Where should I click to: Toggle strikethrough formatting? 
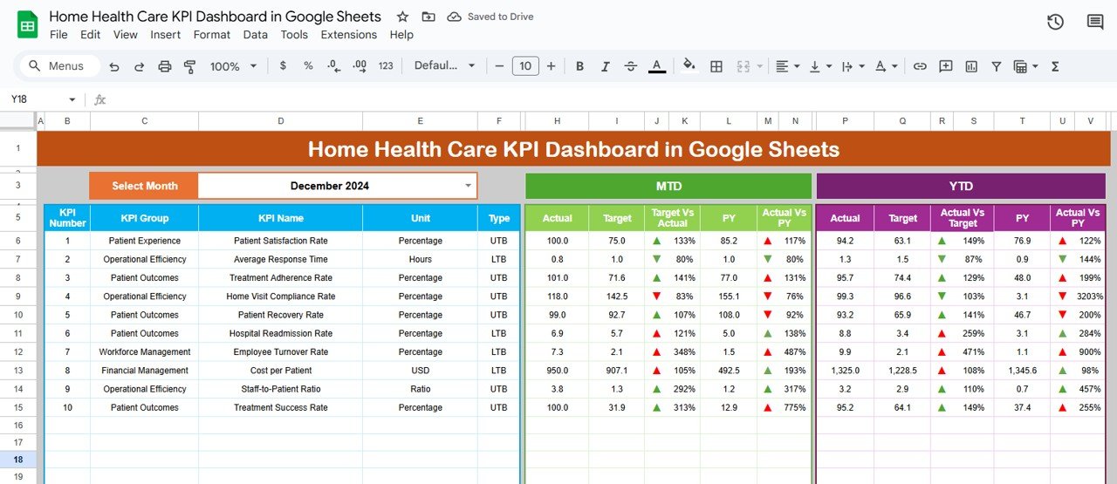click(631, 66)
